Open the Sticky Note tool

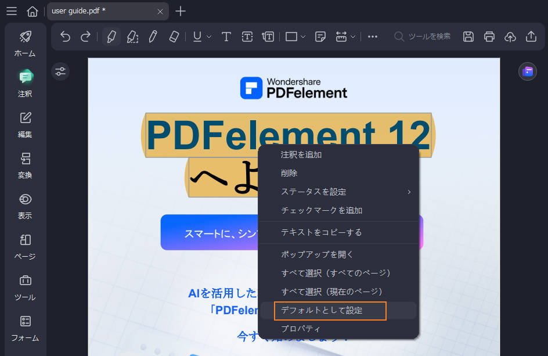320,36
